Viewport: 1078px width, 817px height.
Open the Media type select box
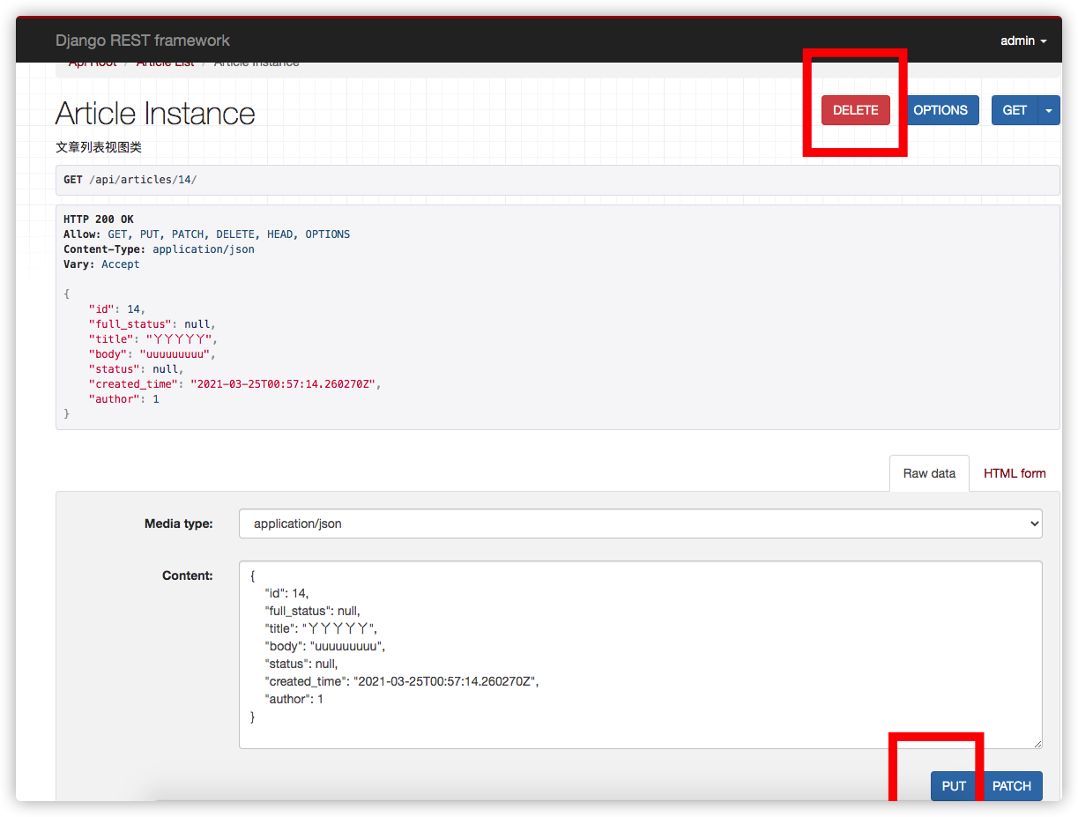point(640,524)
